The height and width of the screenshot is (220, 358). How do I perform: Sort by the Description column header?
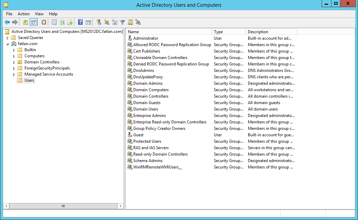coord(271,32)
